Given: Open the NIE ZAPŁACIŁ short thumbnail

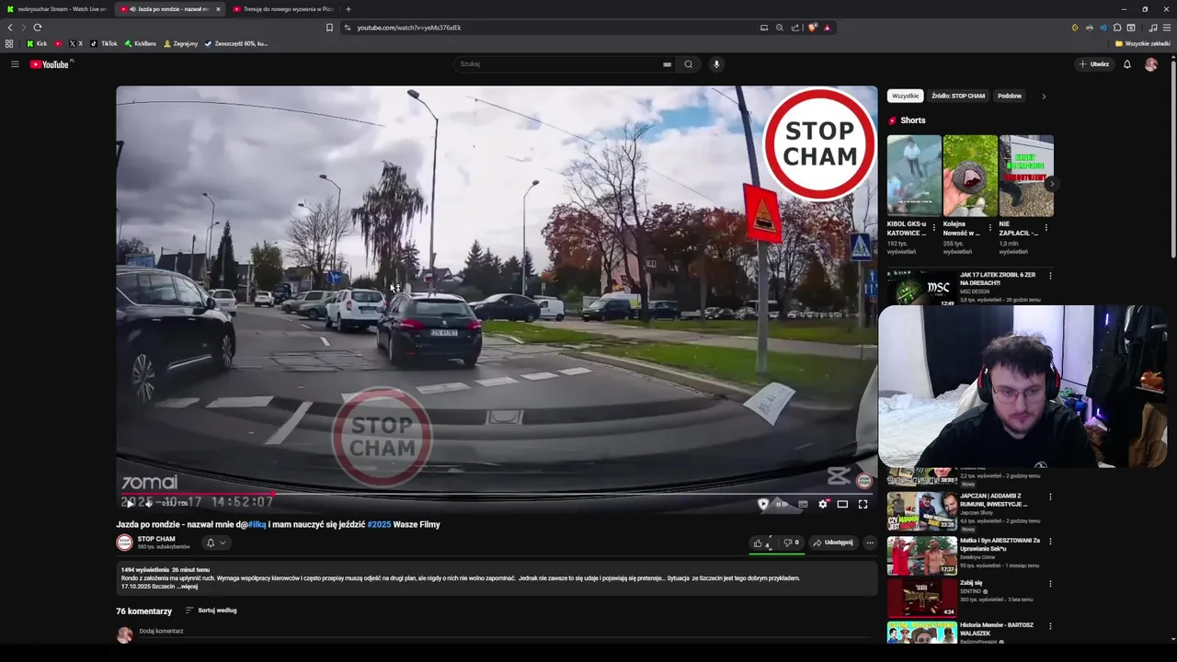Looking at the screenshot, I should tap(1026, 176).
